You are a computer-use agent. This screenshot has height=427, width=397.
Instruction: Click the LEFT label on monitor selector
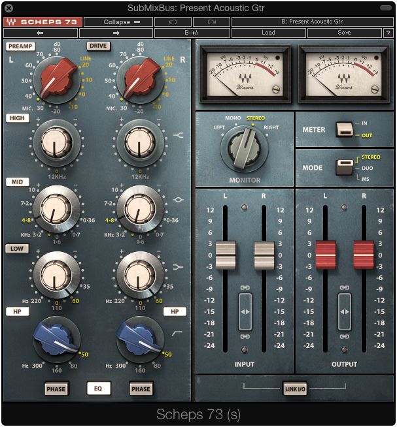click(x=219, y=127)
